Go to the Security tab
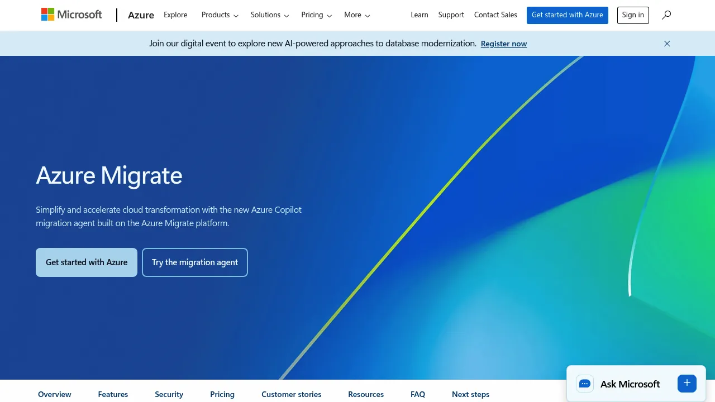Image resolution: width=715 pixels, height=402 pixels. pos(169,394)
